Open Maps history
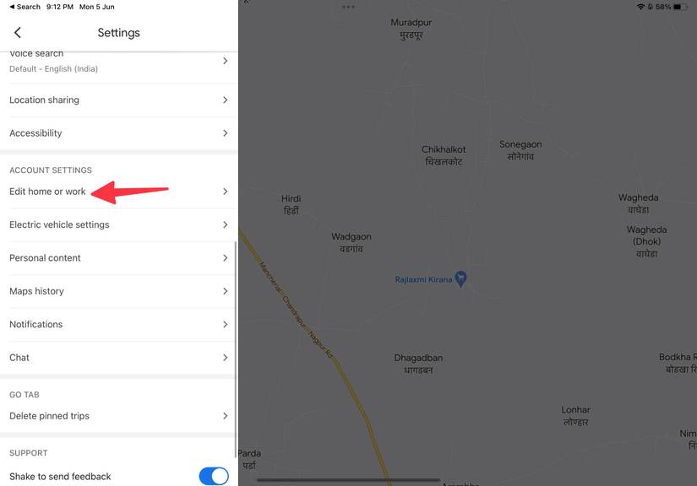This screenshot has height=486, width=697. [x=118, y=291]
